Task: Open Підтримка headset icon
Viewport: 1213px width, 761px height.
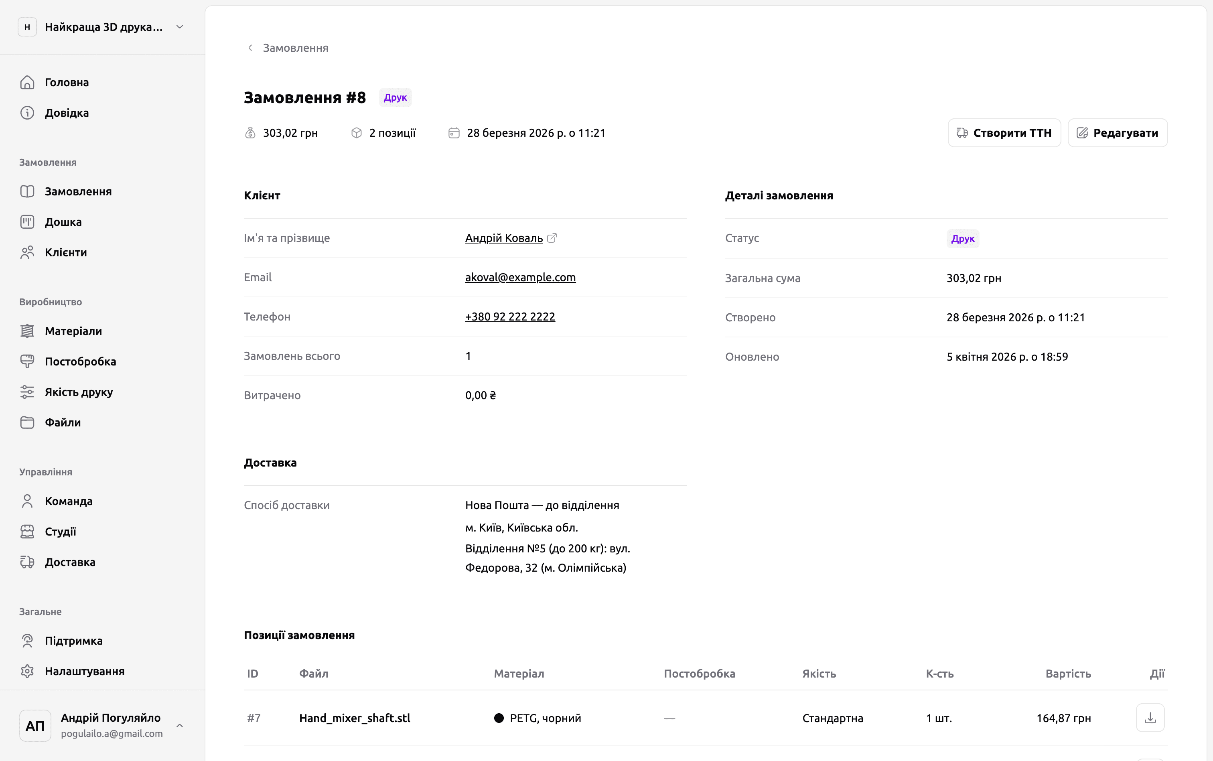Action: 27,641
